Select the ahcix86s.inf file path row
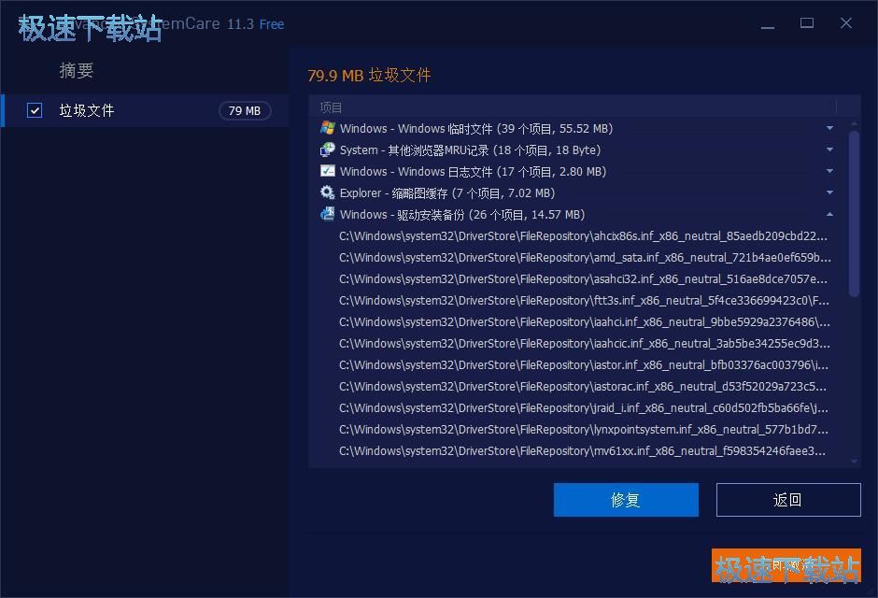Viewport: 878px width, 598px height. click(582, 235)
